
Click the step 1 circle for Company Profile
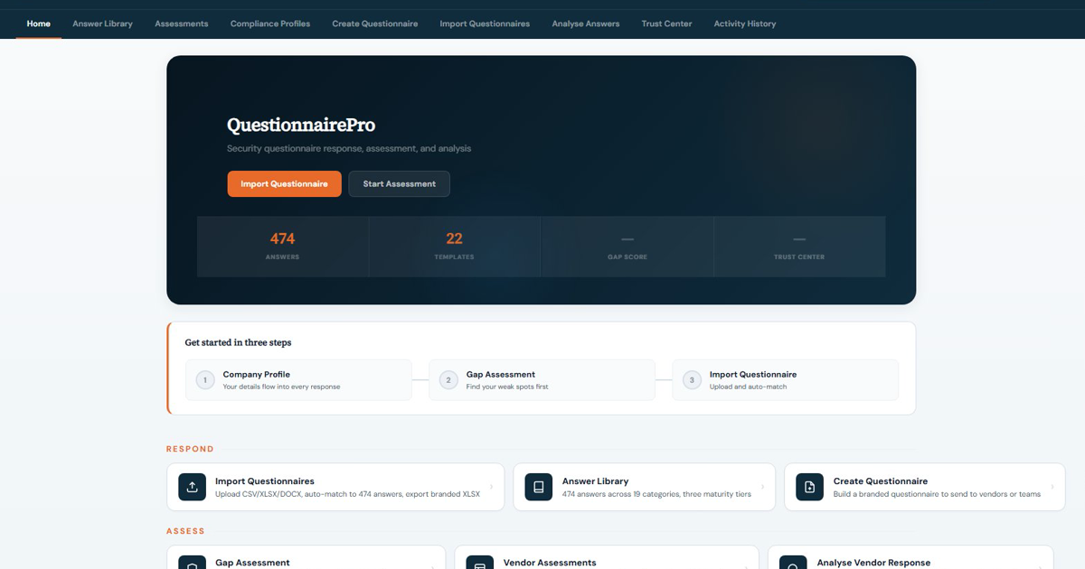[204, 380]
